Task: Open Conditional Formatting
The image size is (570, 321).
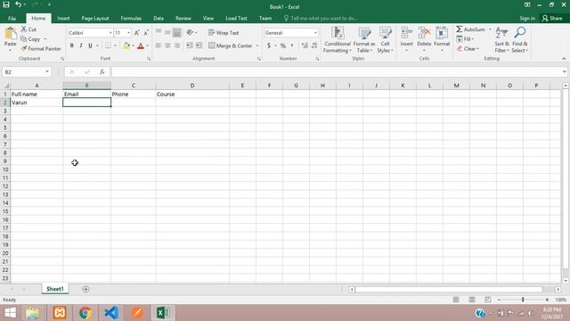Action: (338, 40)
